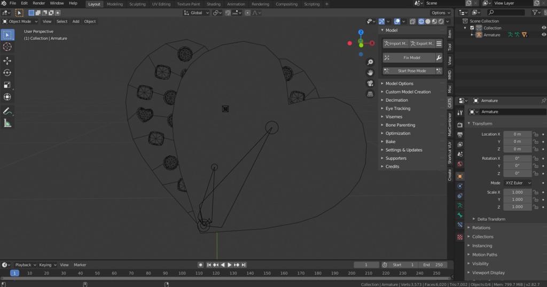Image resolution: width=547 pixels, height=287 pixels.
Task: Open the Object Mode dropdown
Action: [x=20, y=21]
